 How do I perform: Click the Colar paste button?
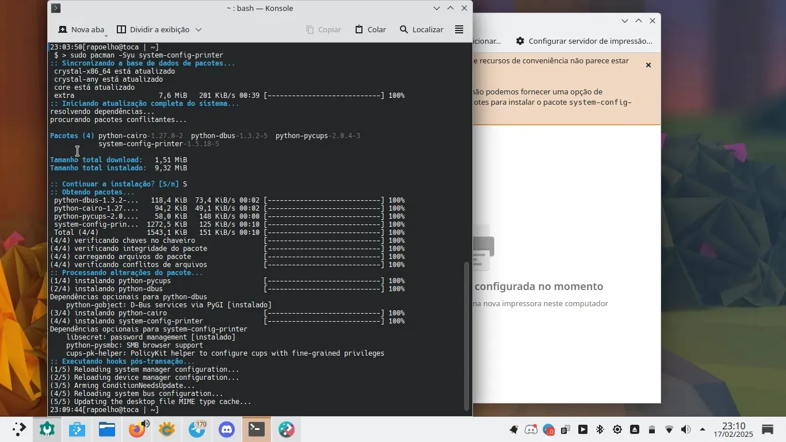[370, 29]
